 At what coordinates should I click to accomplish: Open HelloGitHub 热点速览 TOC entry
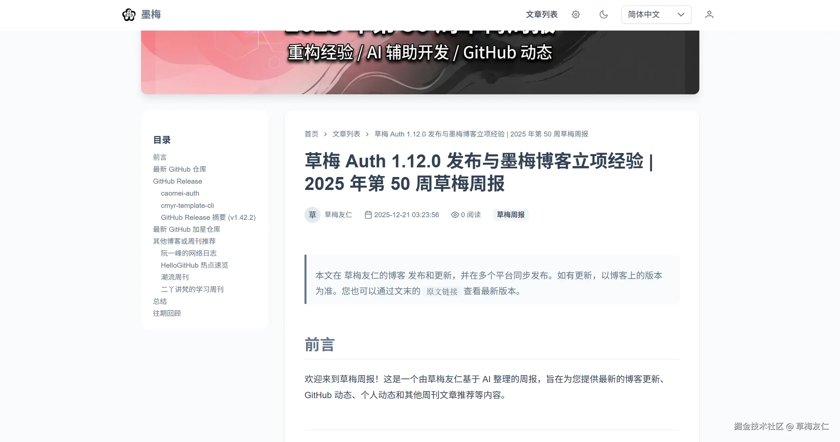click(194, 265)
